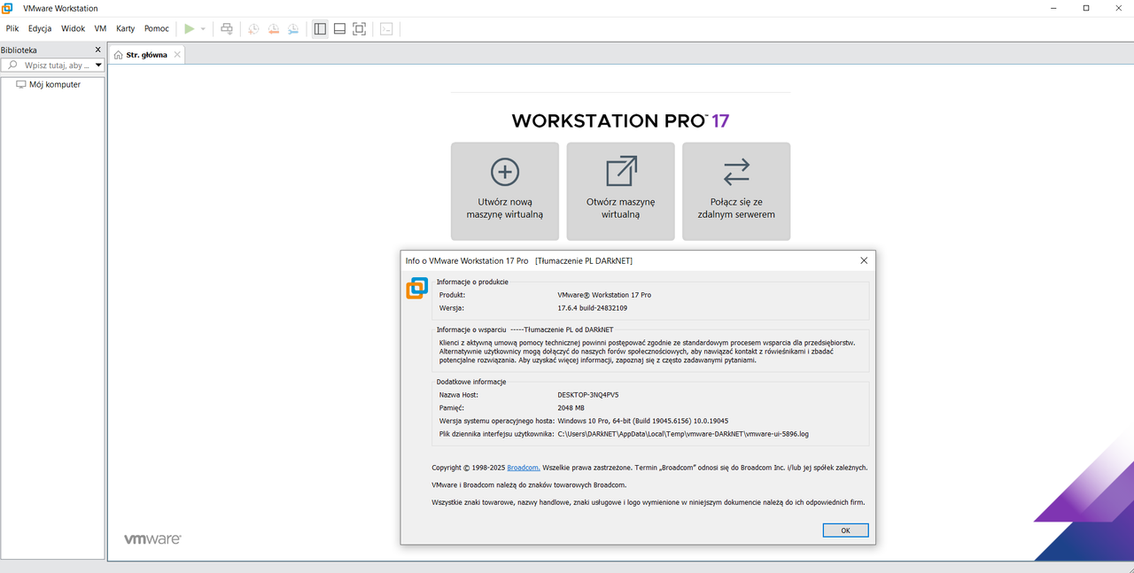Click host name DESKTOP-3NQ4PV5
1134x573 pixels.
pyautogui.click(x=588, y=395)
